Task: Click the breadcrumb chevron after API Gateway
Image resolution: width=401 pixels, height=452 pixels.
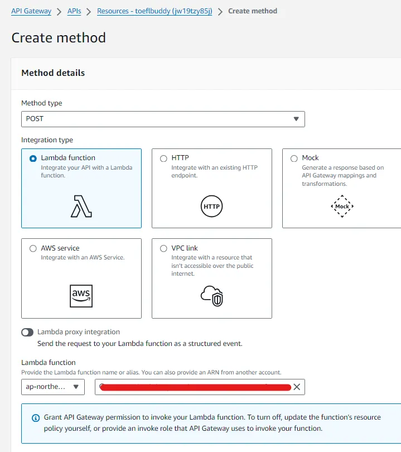Action: pyautogui.click(x=59, y=11)
